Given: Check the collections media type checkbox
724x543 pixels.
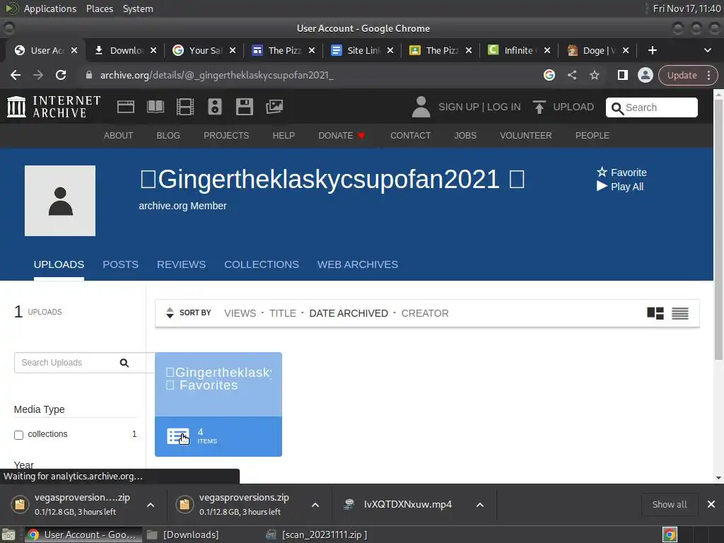Looking at the screenshot, I should click(x=18, y=435).
